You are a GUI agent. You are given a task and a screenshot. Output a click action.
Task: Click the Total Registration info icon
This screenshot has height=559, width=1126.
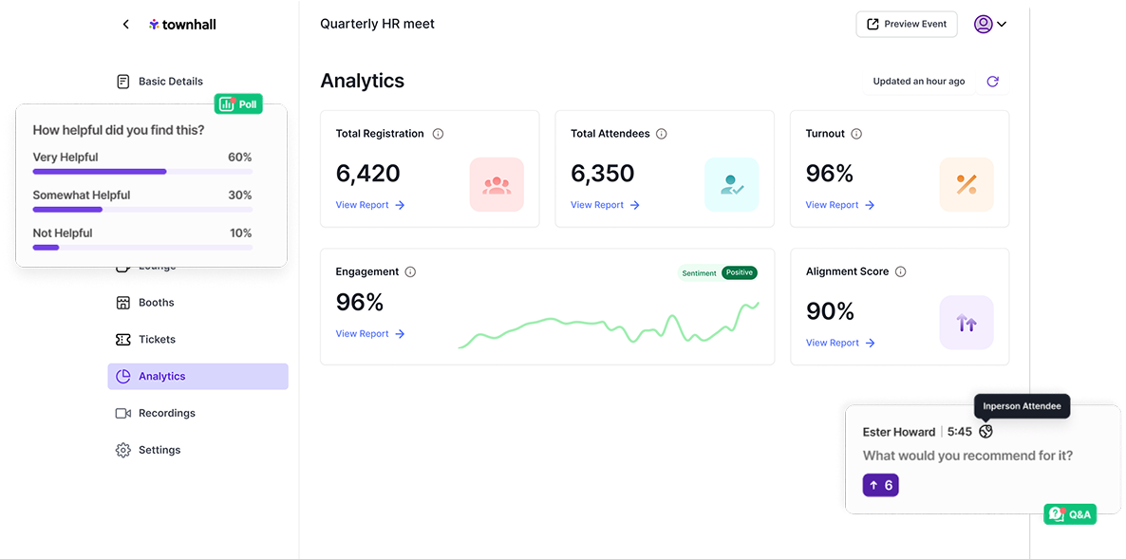click(438, 134)
